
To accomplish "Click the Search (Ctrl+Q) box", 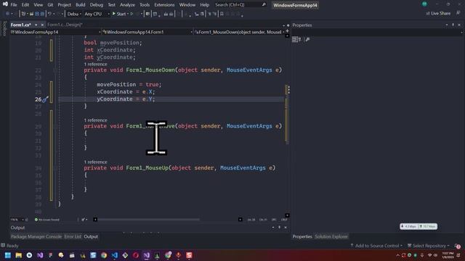I will pyautogui.click(x=240, y=5).
